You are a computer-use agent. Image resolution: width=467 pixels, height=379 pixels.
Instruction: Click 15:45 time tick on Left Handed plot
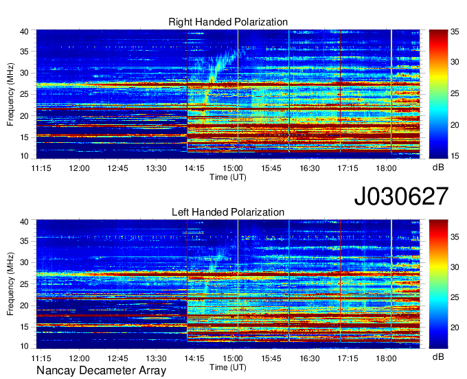click(271, 358)
